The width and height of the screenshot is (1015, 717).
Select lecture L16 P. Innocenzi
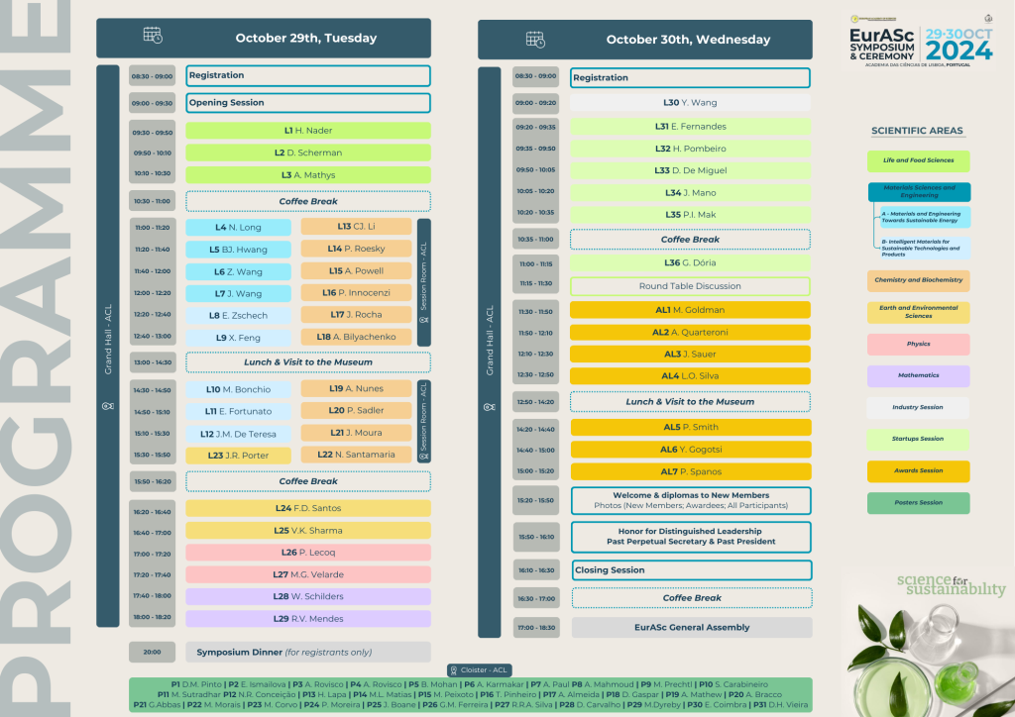(x=356, y=293)
